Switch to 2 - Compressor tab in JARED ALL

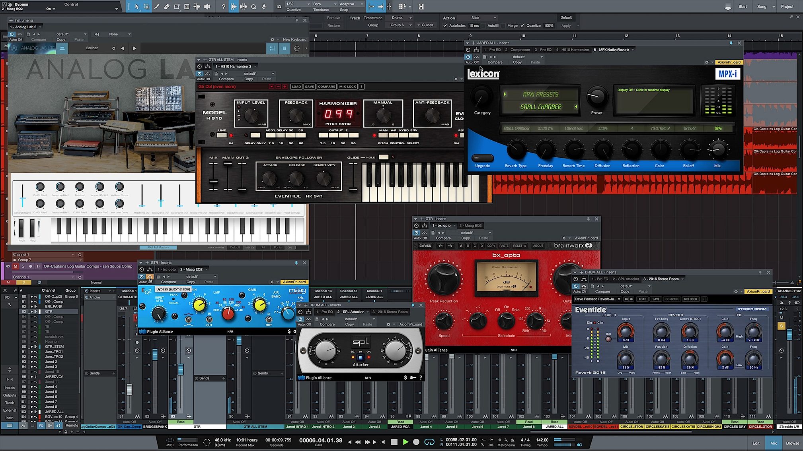(517, 50)
